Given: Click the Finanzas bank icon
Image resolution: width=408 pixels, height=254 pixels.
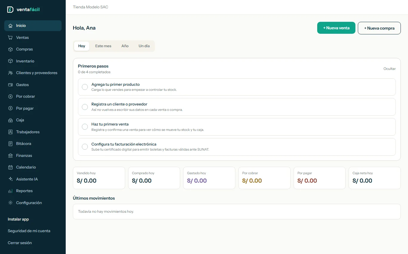Looking at the screenshot, I should [10, 156].
